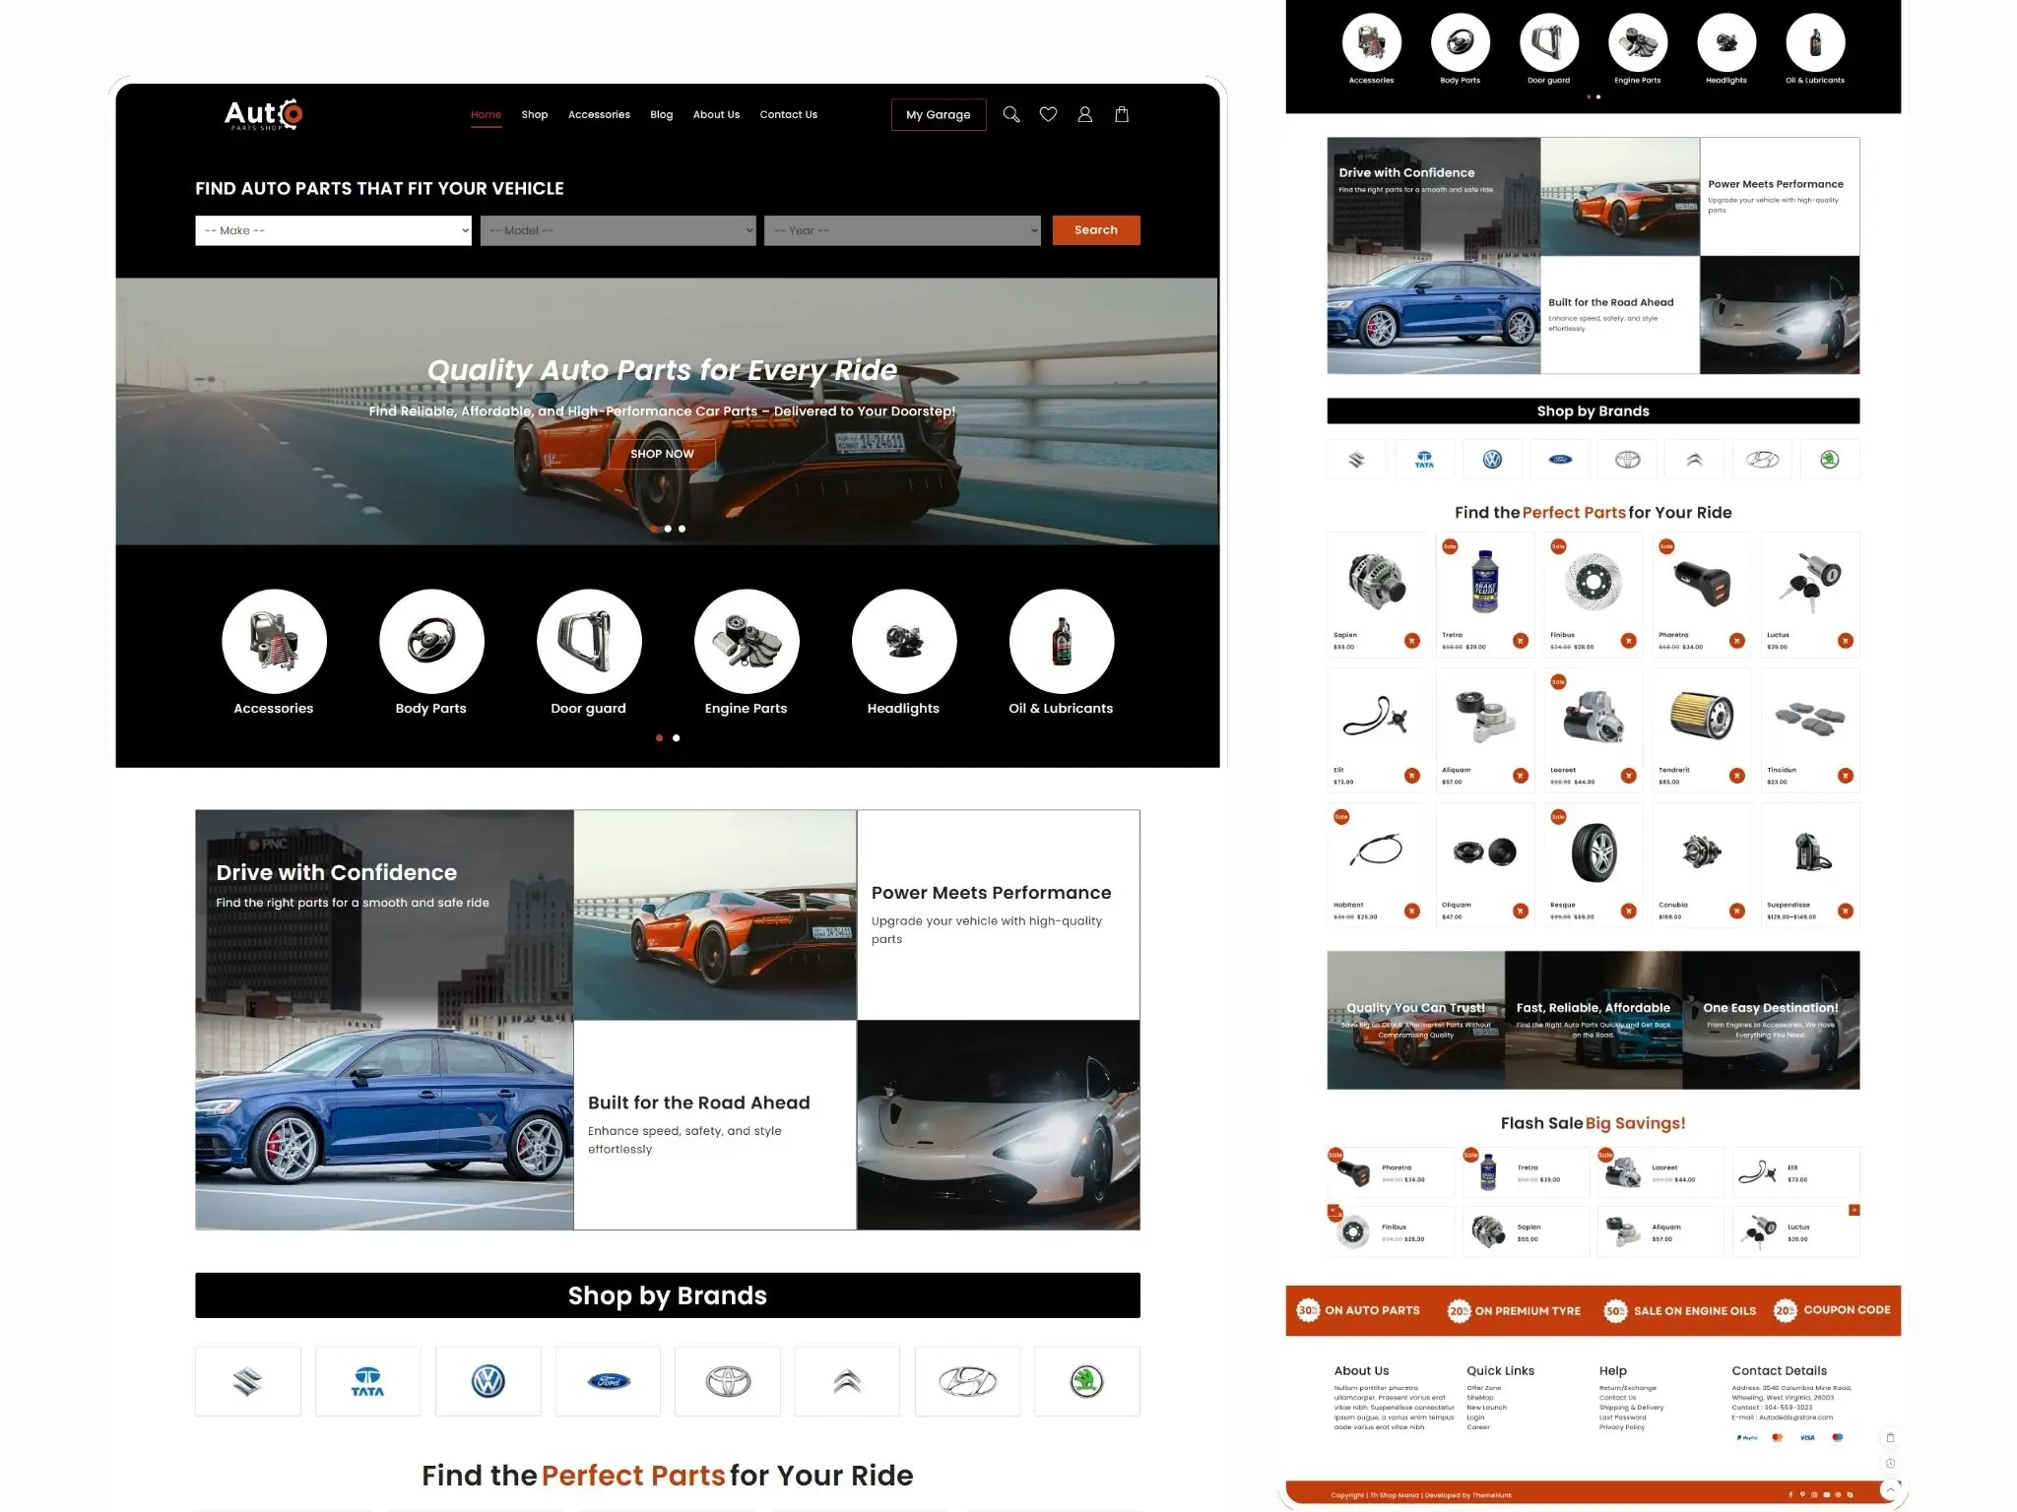This screenshot has width=2017, height=1512.
Task: Open the Shop menu item
Action: click(534, 114)
